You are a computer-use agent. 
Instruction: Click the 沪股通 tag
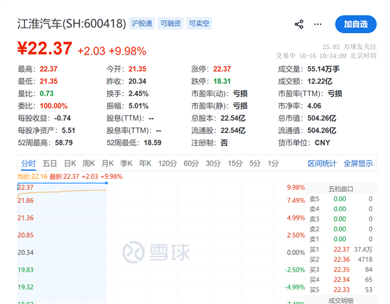click(142, 23)
